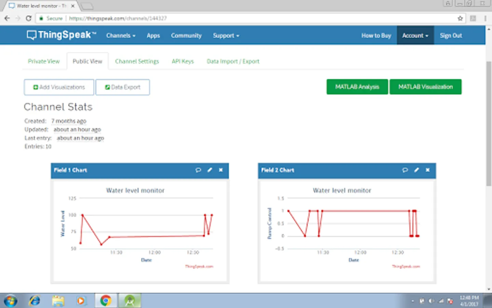Click the Last entry 'about an hour ago' value
The width and height of the screenshot is (492, 308).
(x=80, y=138)
